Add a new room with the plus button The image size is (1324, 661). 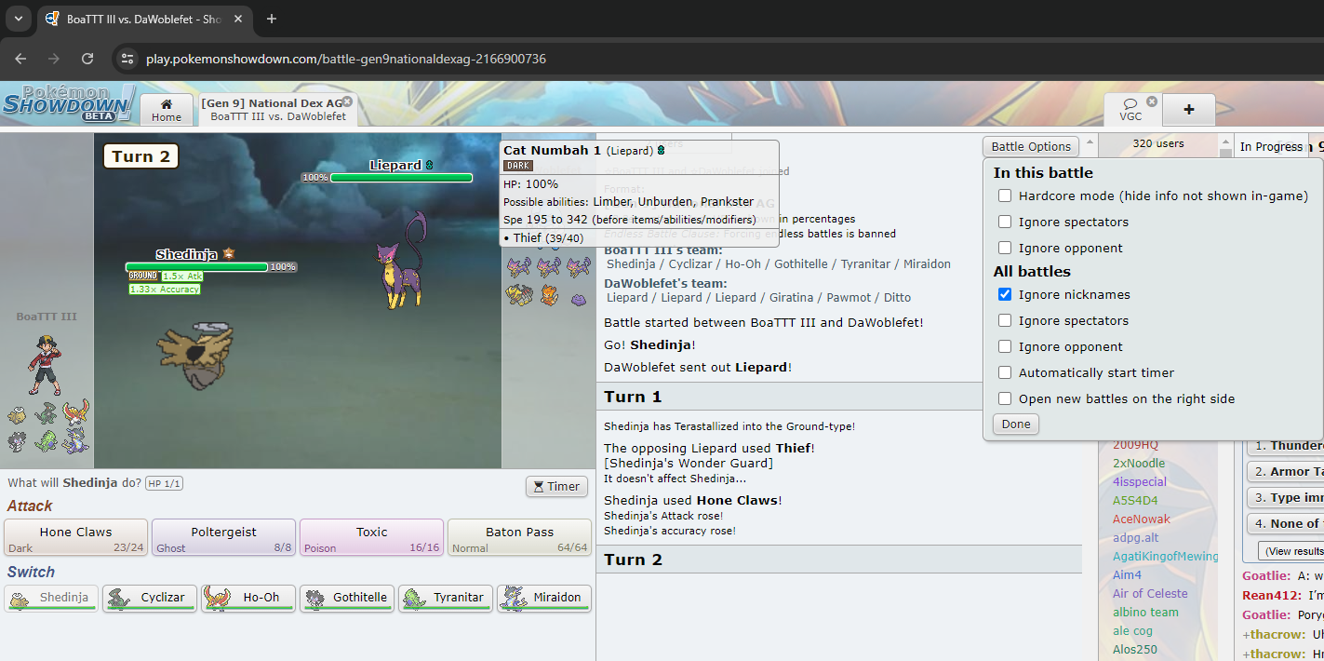click(x=1189, y=109)
